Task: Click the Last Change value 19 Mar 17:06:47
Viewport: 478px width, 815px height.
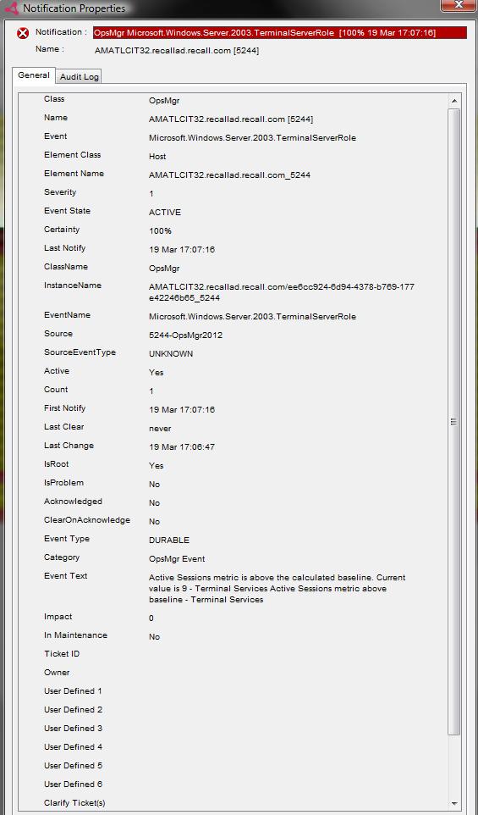Action: point(182,447)
